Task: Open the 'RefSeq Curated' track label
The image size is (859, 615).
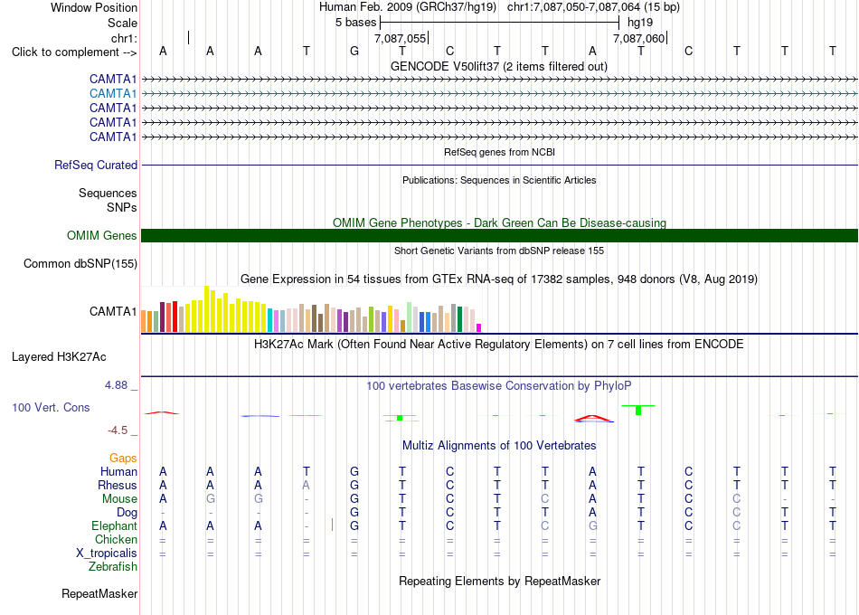Action: [96, 165]
